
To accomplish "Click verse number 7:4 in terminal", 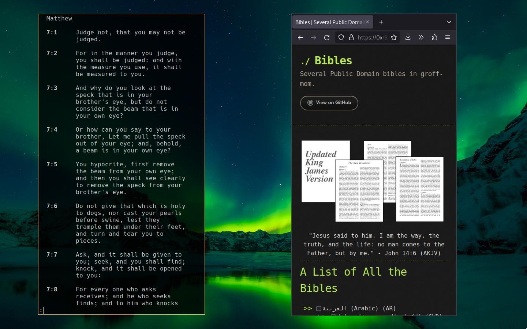I will pos(52,129).
